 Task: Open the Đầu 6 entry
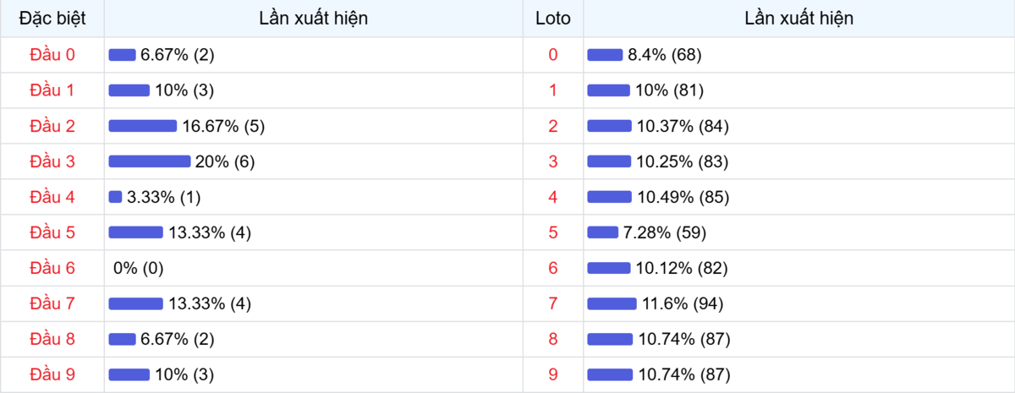pyautogui.click(x=52, y=268)
